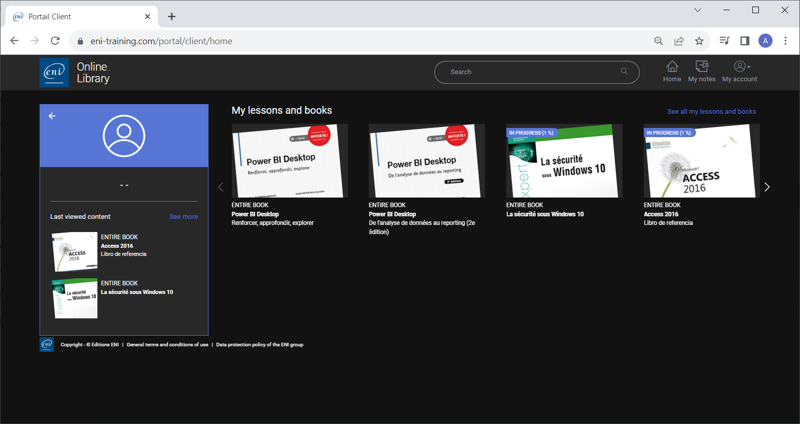The image size is (800, 424).
Task: Reload the page
Action: click(55, 41)
